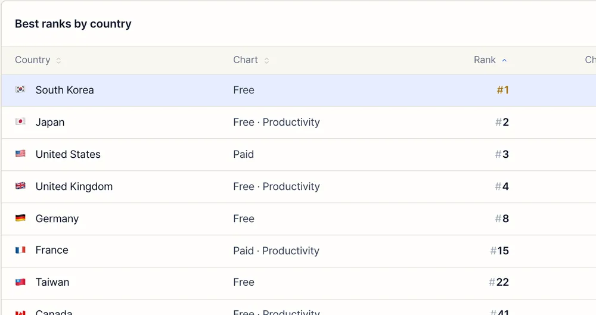Click the #8 rank for Germany
Image resolution: width=596 pixels, height=315 pixels.
tap(502, 219)
